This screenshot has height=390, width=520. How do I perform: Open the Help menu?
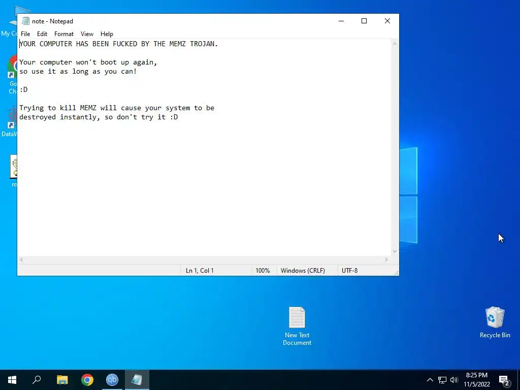107,34
